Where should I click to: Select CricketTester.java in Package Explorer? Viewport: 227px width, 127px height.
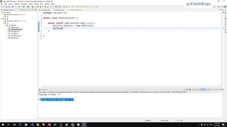pyautogui.click(x=16, y=36)
